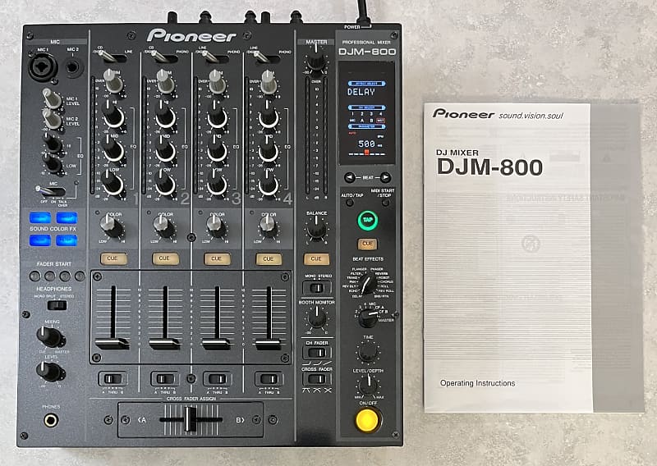Touch the effect TIME knob
The image size is (657, 466).
coord(368,352)
